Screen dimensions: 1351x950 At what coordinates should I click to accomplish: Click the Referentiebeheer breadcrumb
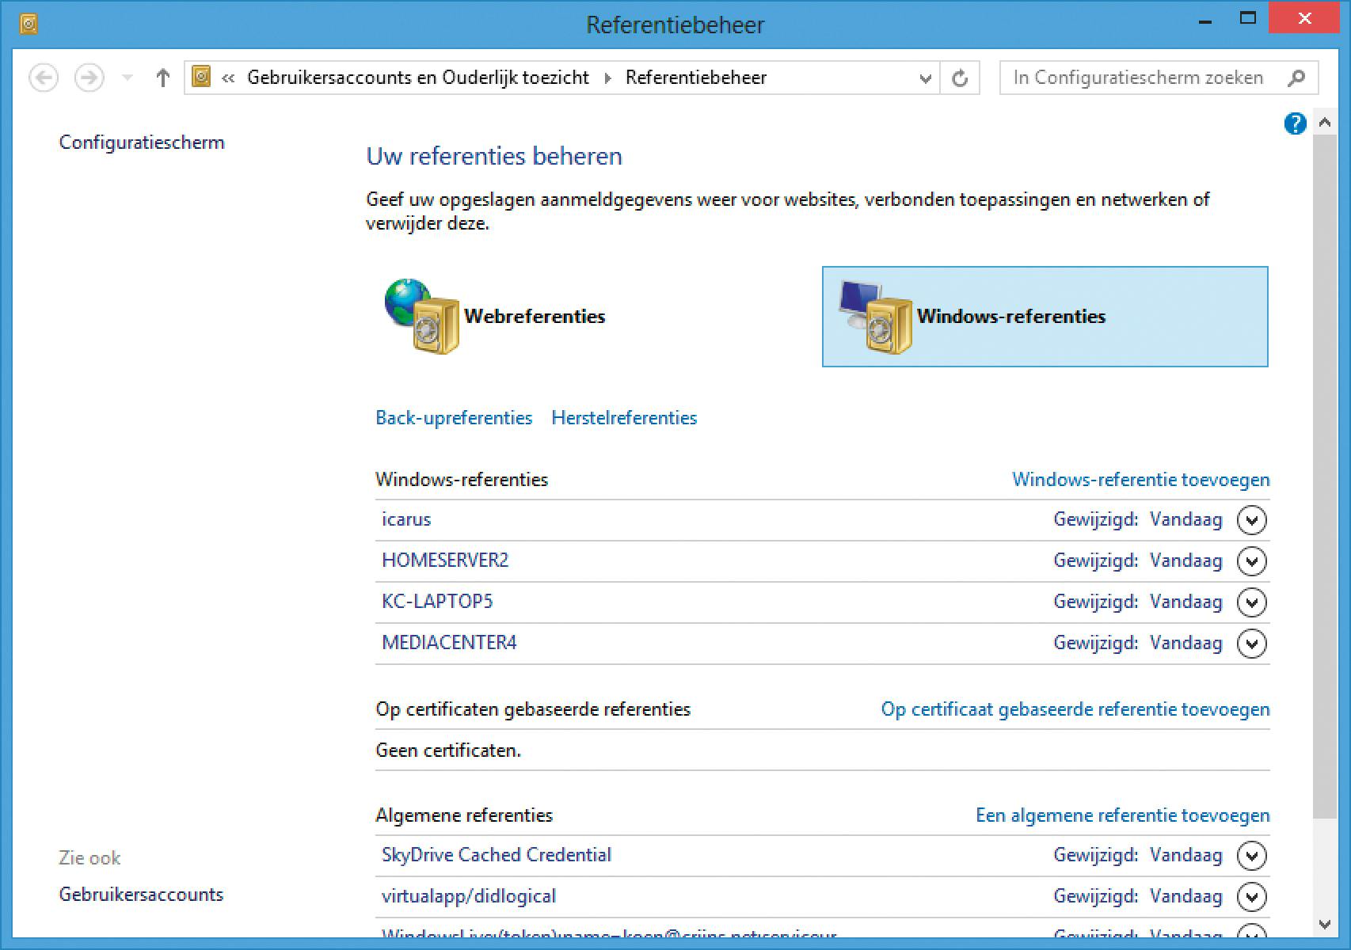[696, 78]
